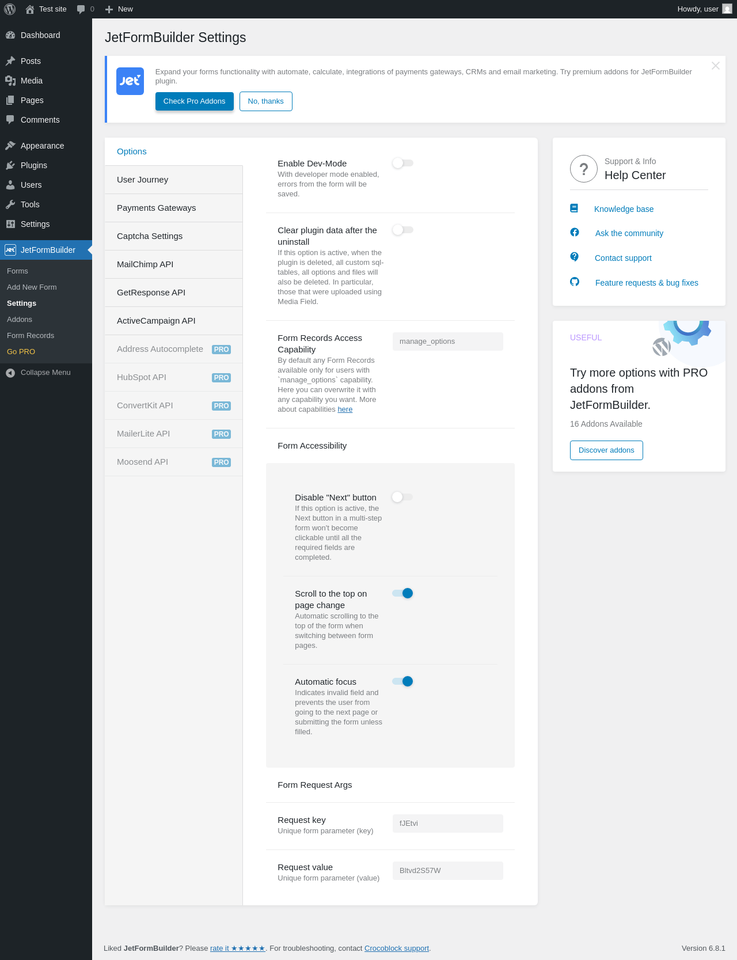The width and height of the screenshot is (737, 960).
Task: Click the user avatar next to Howdy
Action: click(x=727, y=9)
